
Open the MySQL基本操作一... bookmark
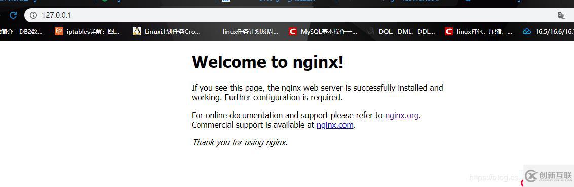coord(323,32)
